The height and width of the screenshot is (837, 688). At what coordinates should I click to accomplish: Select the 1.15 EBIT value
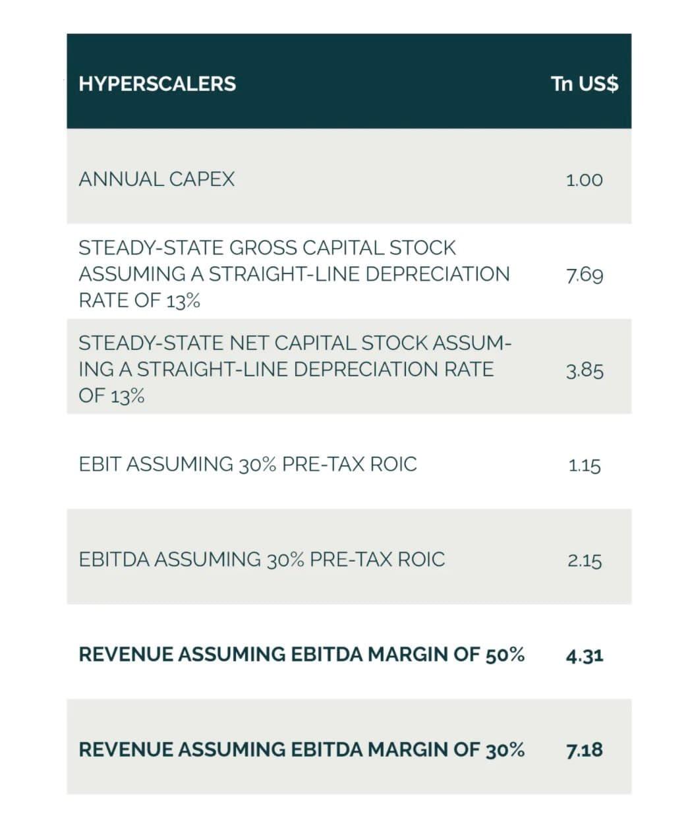[x=585, y=465]
